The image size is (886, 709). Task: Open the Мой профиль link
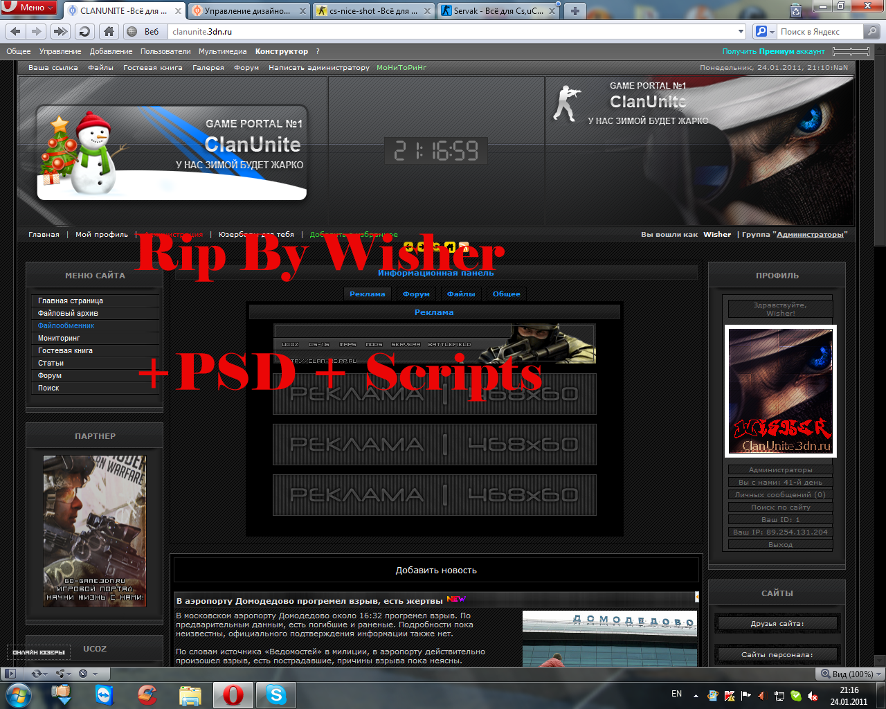coord(102,235)
